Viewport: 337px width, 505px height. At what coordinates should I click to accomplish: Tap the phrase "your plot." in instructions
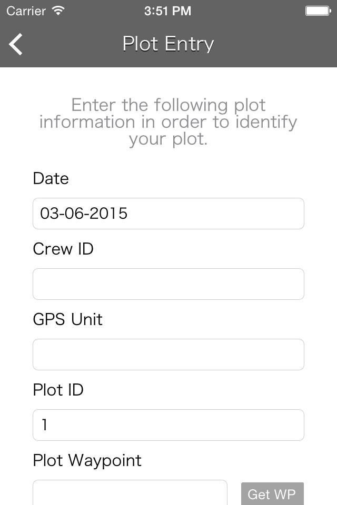[168, 140]
